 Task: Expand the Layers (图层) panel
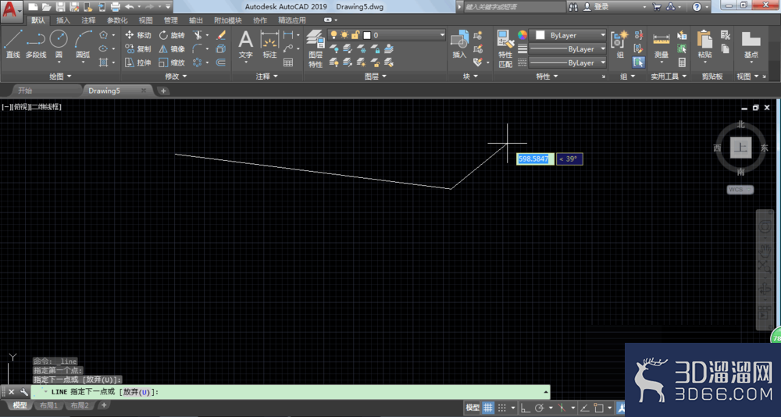point(375,77)
